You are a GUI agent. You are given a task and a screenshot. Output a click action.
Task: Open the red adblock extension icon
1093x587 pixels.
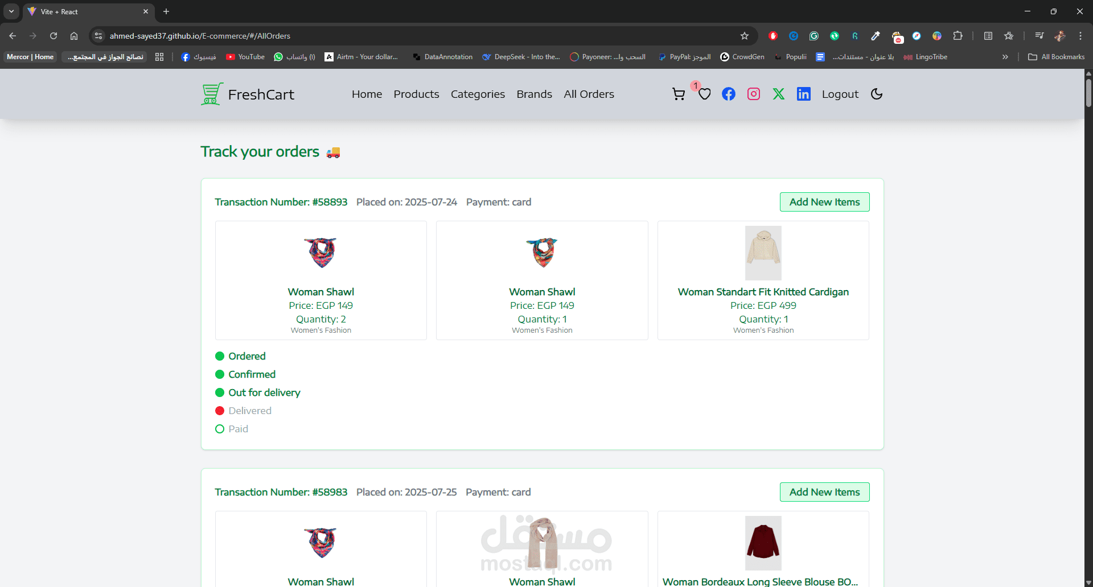click(x=773, y=36)
